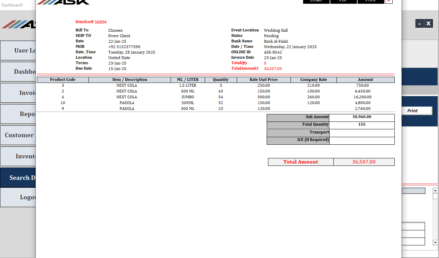Click amount 6,450.00 cell
439x258 pixels.
363,91
